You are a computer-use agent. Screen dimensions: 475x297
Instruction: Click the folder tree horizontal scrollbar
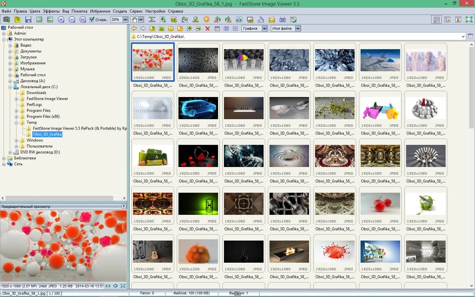[59, 198]
